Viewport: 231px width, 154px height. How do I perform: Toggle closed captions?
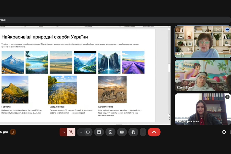point(122,132)
